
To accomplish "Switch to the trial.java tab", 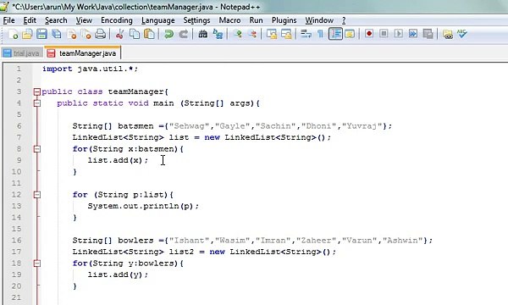I will 22,53.
